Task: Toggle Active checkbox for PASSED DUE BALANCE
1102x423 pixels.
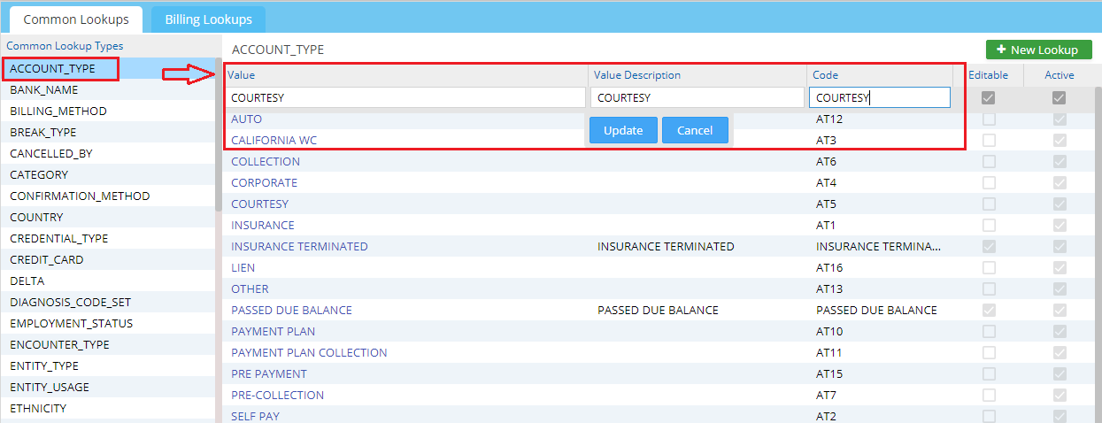Action: click(x=1059, y=311)
